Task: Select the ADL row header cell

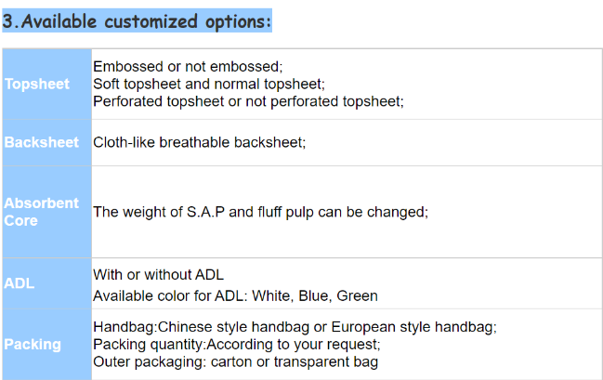Action: [46, 283]
